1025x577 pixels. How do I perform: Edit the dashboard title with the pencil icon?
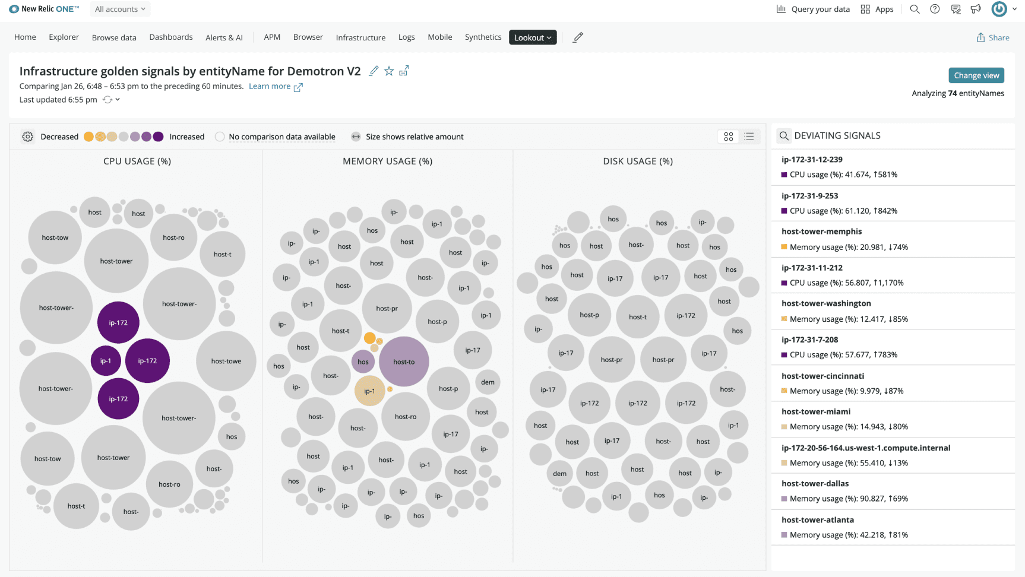pyautogui.click(x=374, y=71)
